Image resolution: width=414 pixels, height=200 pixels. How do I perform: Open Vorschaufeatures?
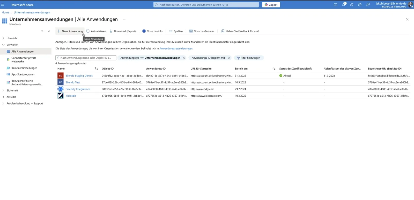(202, 31)
